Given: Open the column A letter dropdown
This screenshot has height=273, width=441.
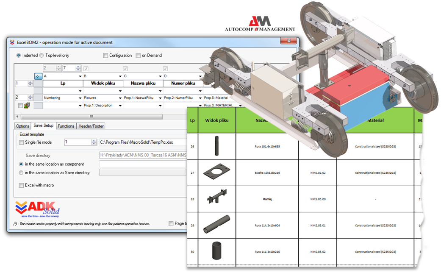Looking at the screenshot, I should [80, 76].
